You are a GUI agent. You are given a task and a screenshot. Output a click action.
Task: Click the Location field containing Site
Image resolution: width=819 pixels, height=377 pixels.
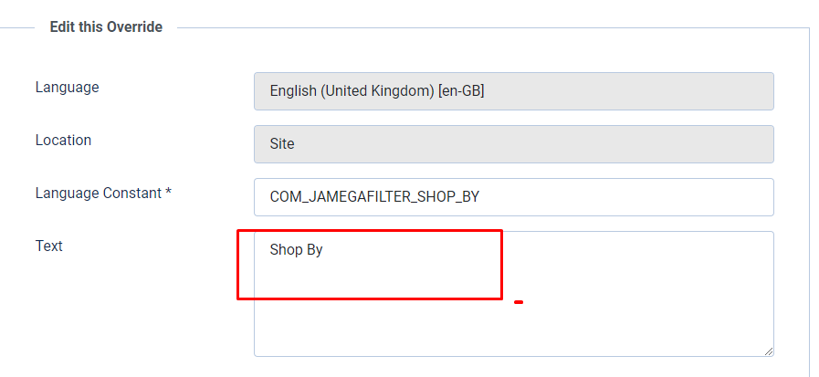(x=513, y=144)
